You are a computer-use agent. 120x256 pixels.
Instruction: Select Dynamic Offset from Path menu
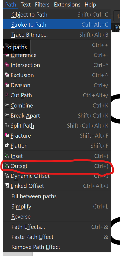click(x=57, y=176)
